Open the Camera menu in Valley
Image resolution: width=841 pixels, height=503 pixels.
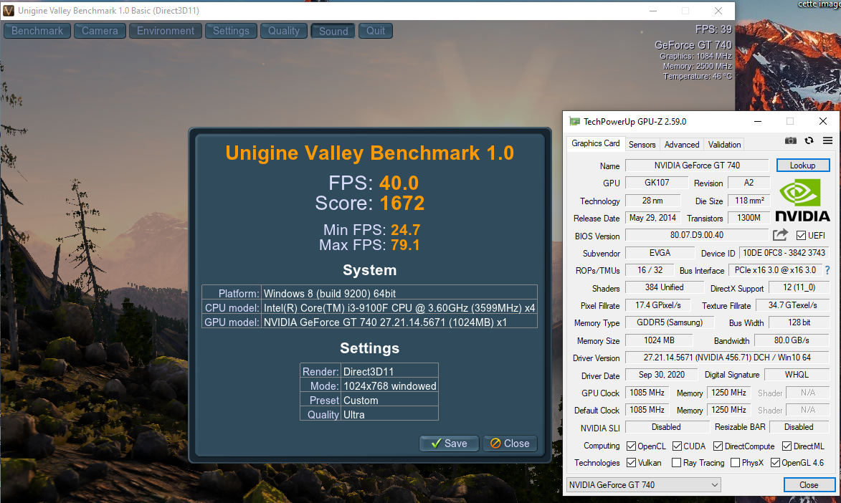coord(100,31)
